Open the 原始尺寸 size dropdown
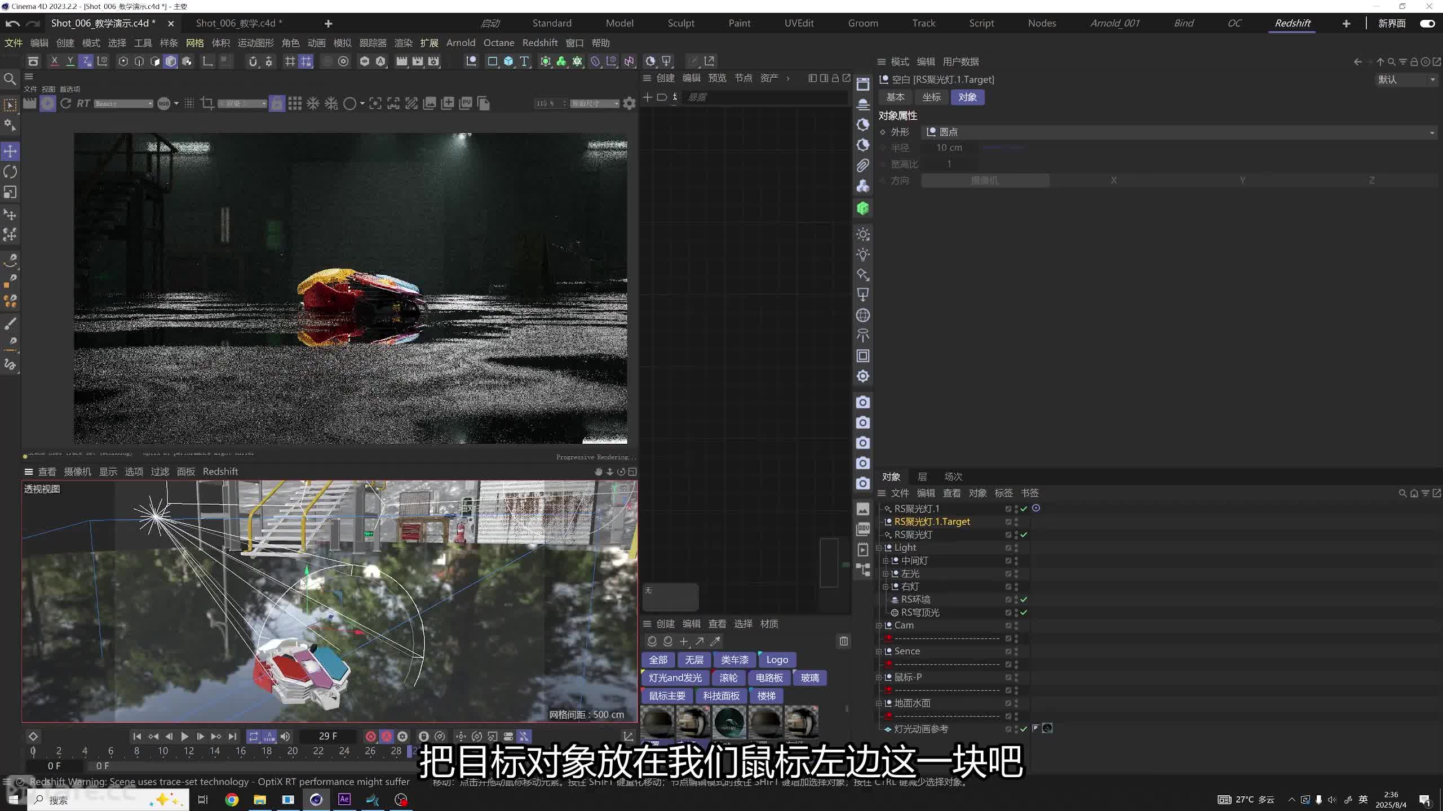Viewport: 1443px width, 811px height. coord(595,104)
